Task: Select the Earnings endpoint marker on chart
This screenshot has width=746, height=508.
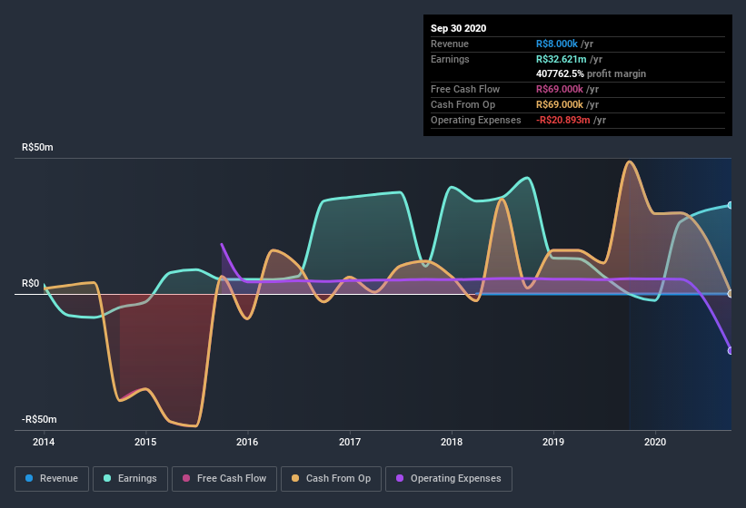Action: coord(731,205)
